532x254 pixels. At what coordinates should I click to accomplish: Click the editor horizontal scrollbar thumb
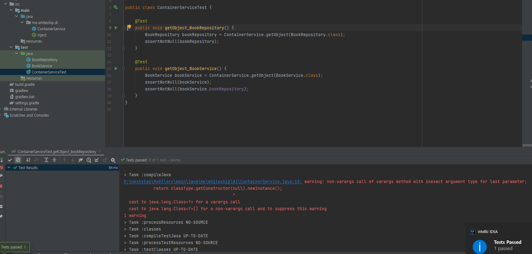(527, 145)
